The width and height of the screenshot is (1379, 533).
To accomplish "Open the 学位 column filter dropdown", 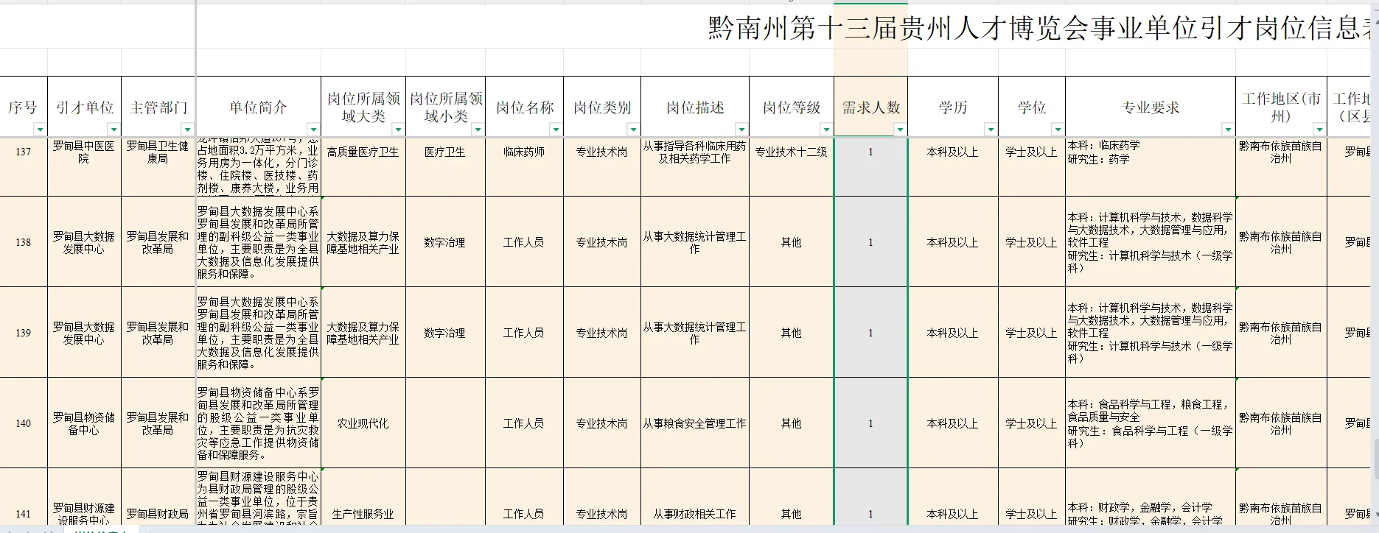I will coord(1058,130).
